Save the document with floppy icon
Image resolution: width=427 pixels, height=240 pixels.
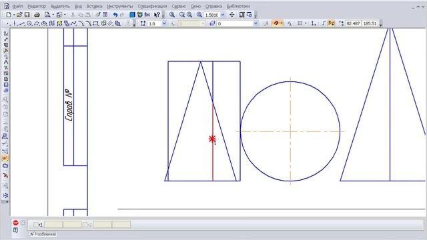27,15
